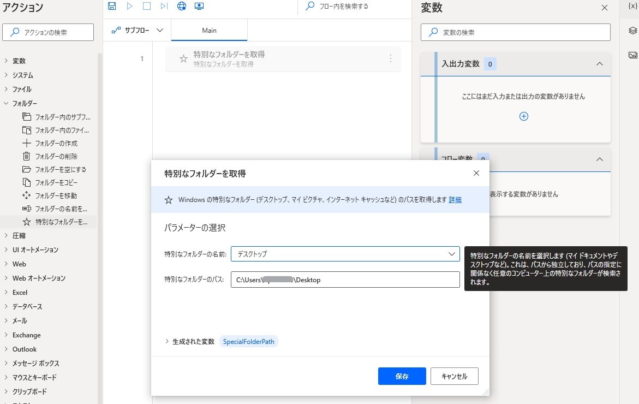639x404 pixels.
Task: Expand the Exchange action group
Action: point(6,335)
